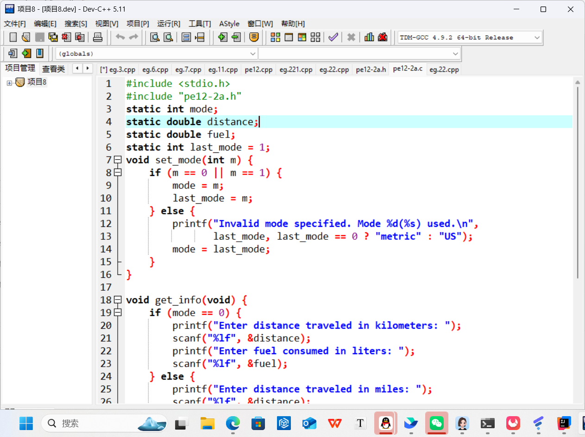Collapse the set_mode function fold on line 7
The height and width of the screenshot is (437, 585).
tap(118, 160)
